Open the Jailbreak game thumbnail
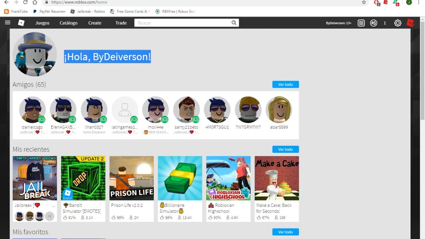Screen dimensions: 425x239 35,178
